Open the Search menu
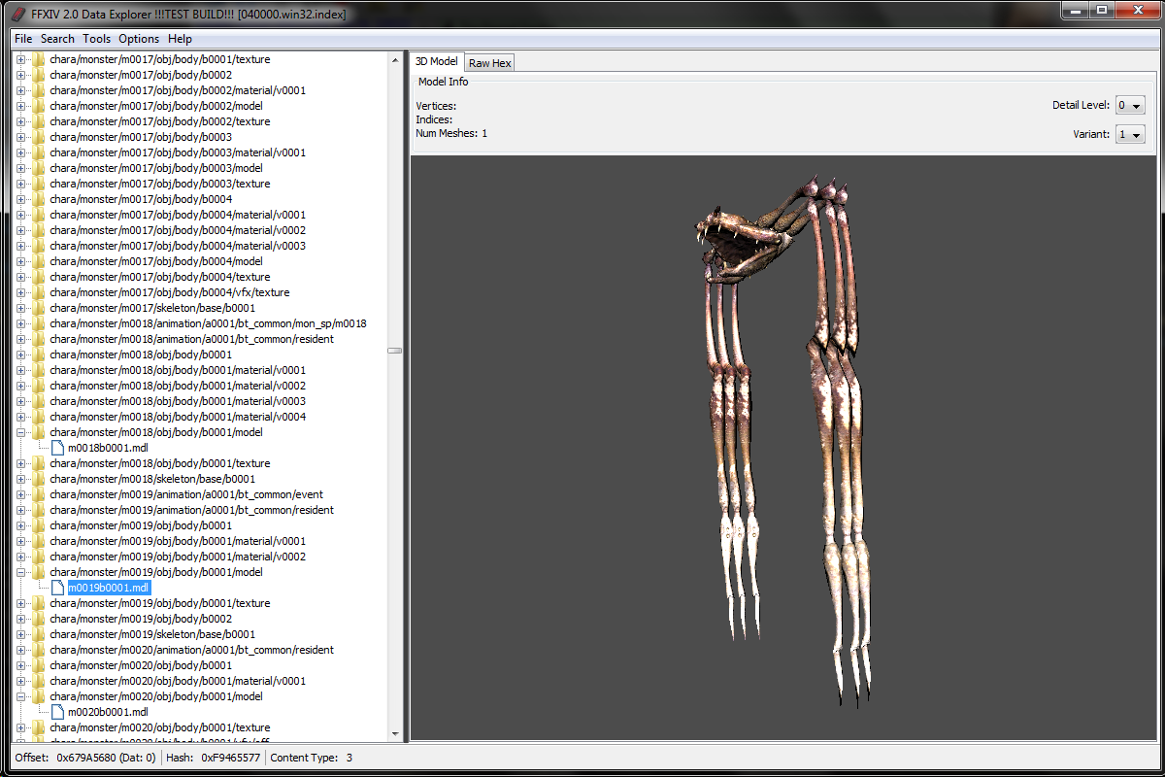1165x777 pixels. [x=57, y=39]
